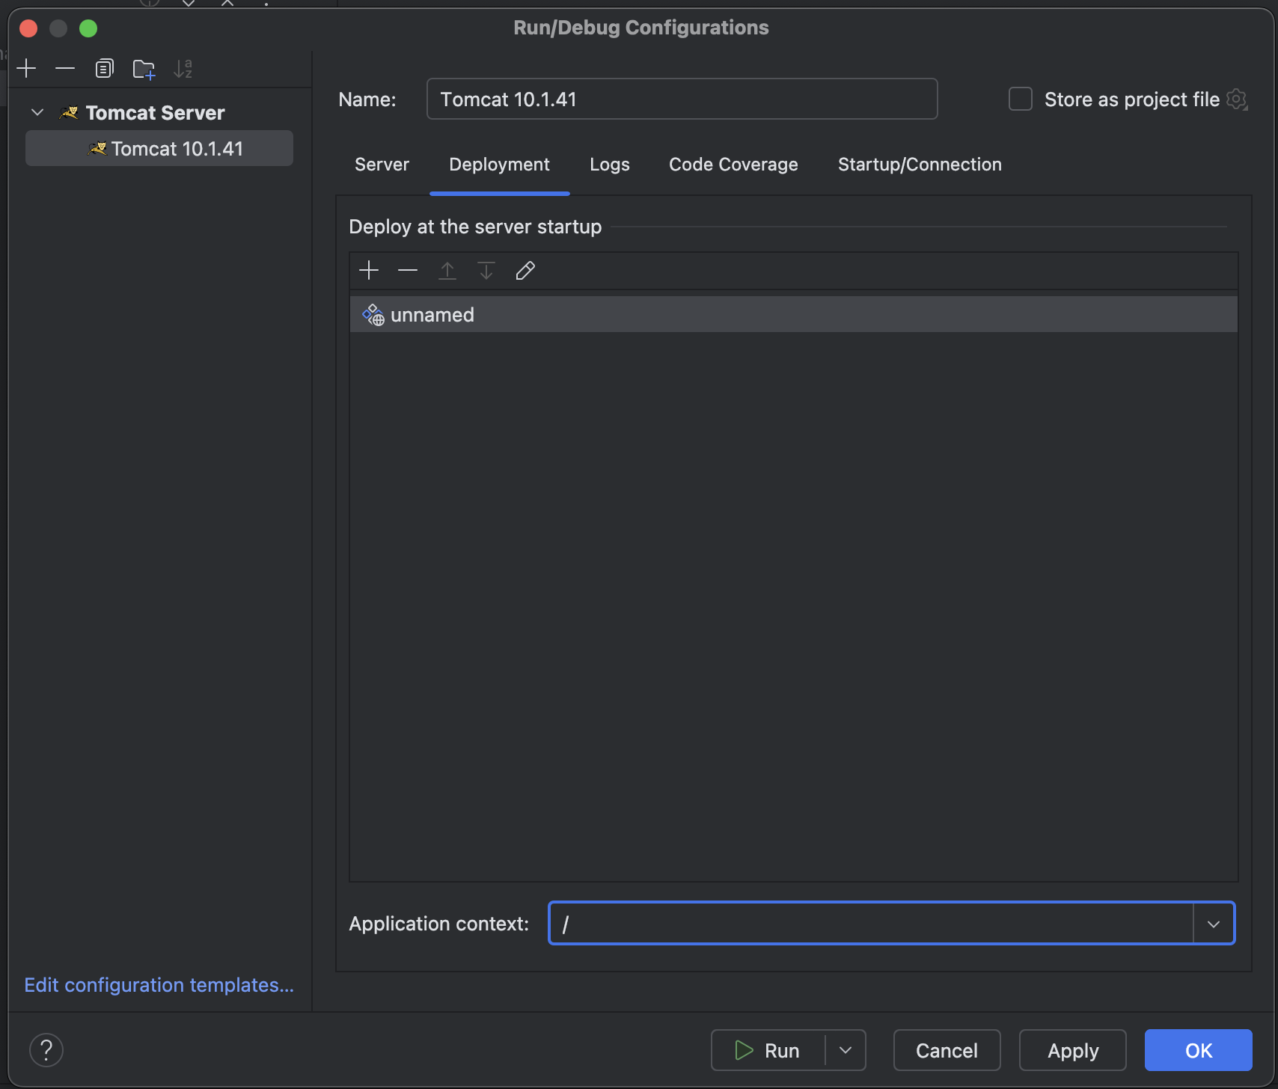Move deployment item up
The width and height of the screenshot is (1278, 1089).
pyautogui.click(x=447, y=271)
